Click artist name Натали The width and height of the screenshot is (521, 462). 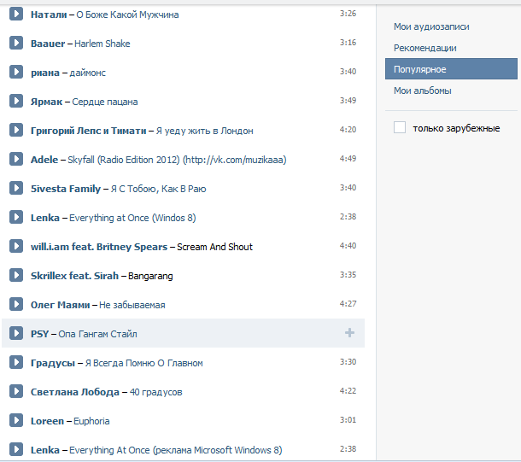coord(49,15)
